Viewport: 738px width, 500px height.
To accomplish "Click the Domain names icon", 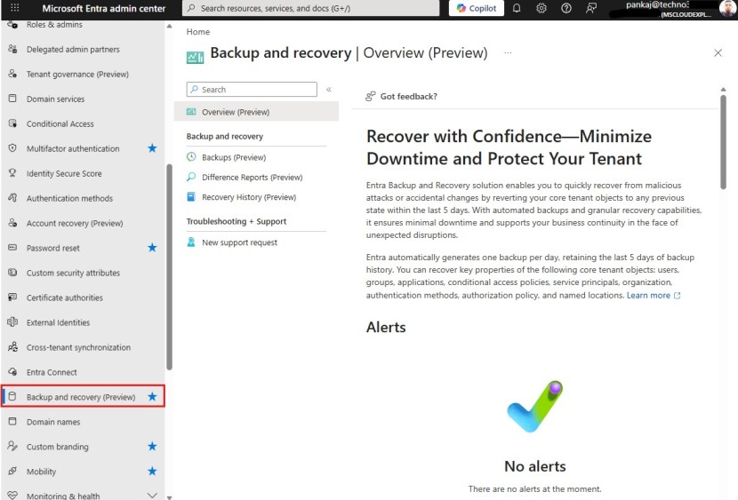I will pos(12,422).
